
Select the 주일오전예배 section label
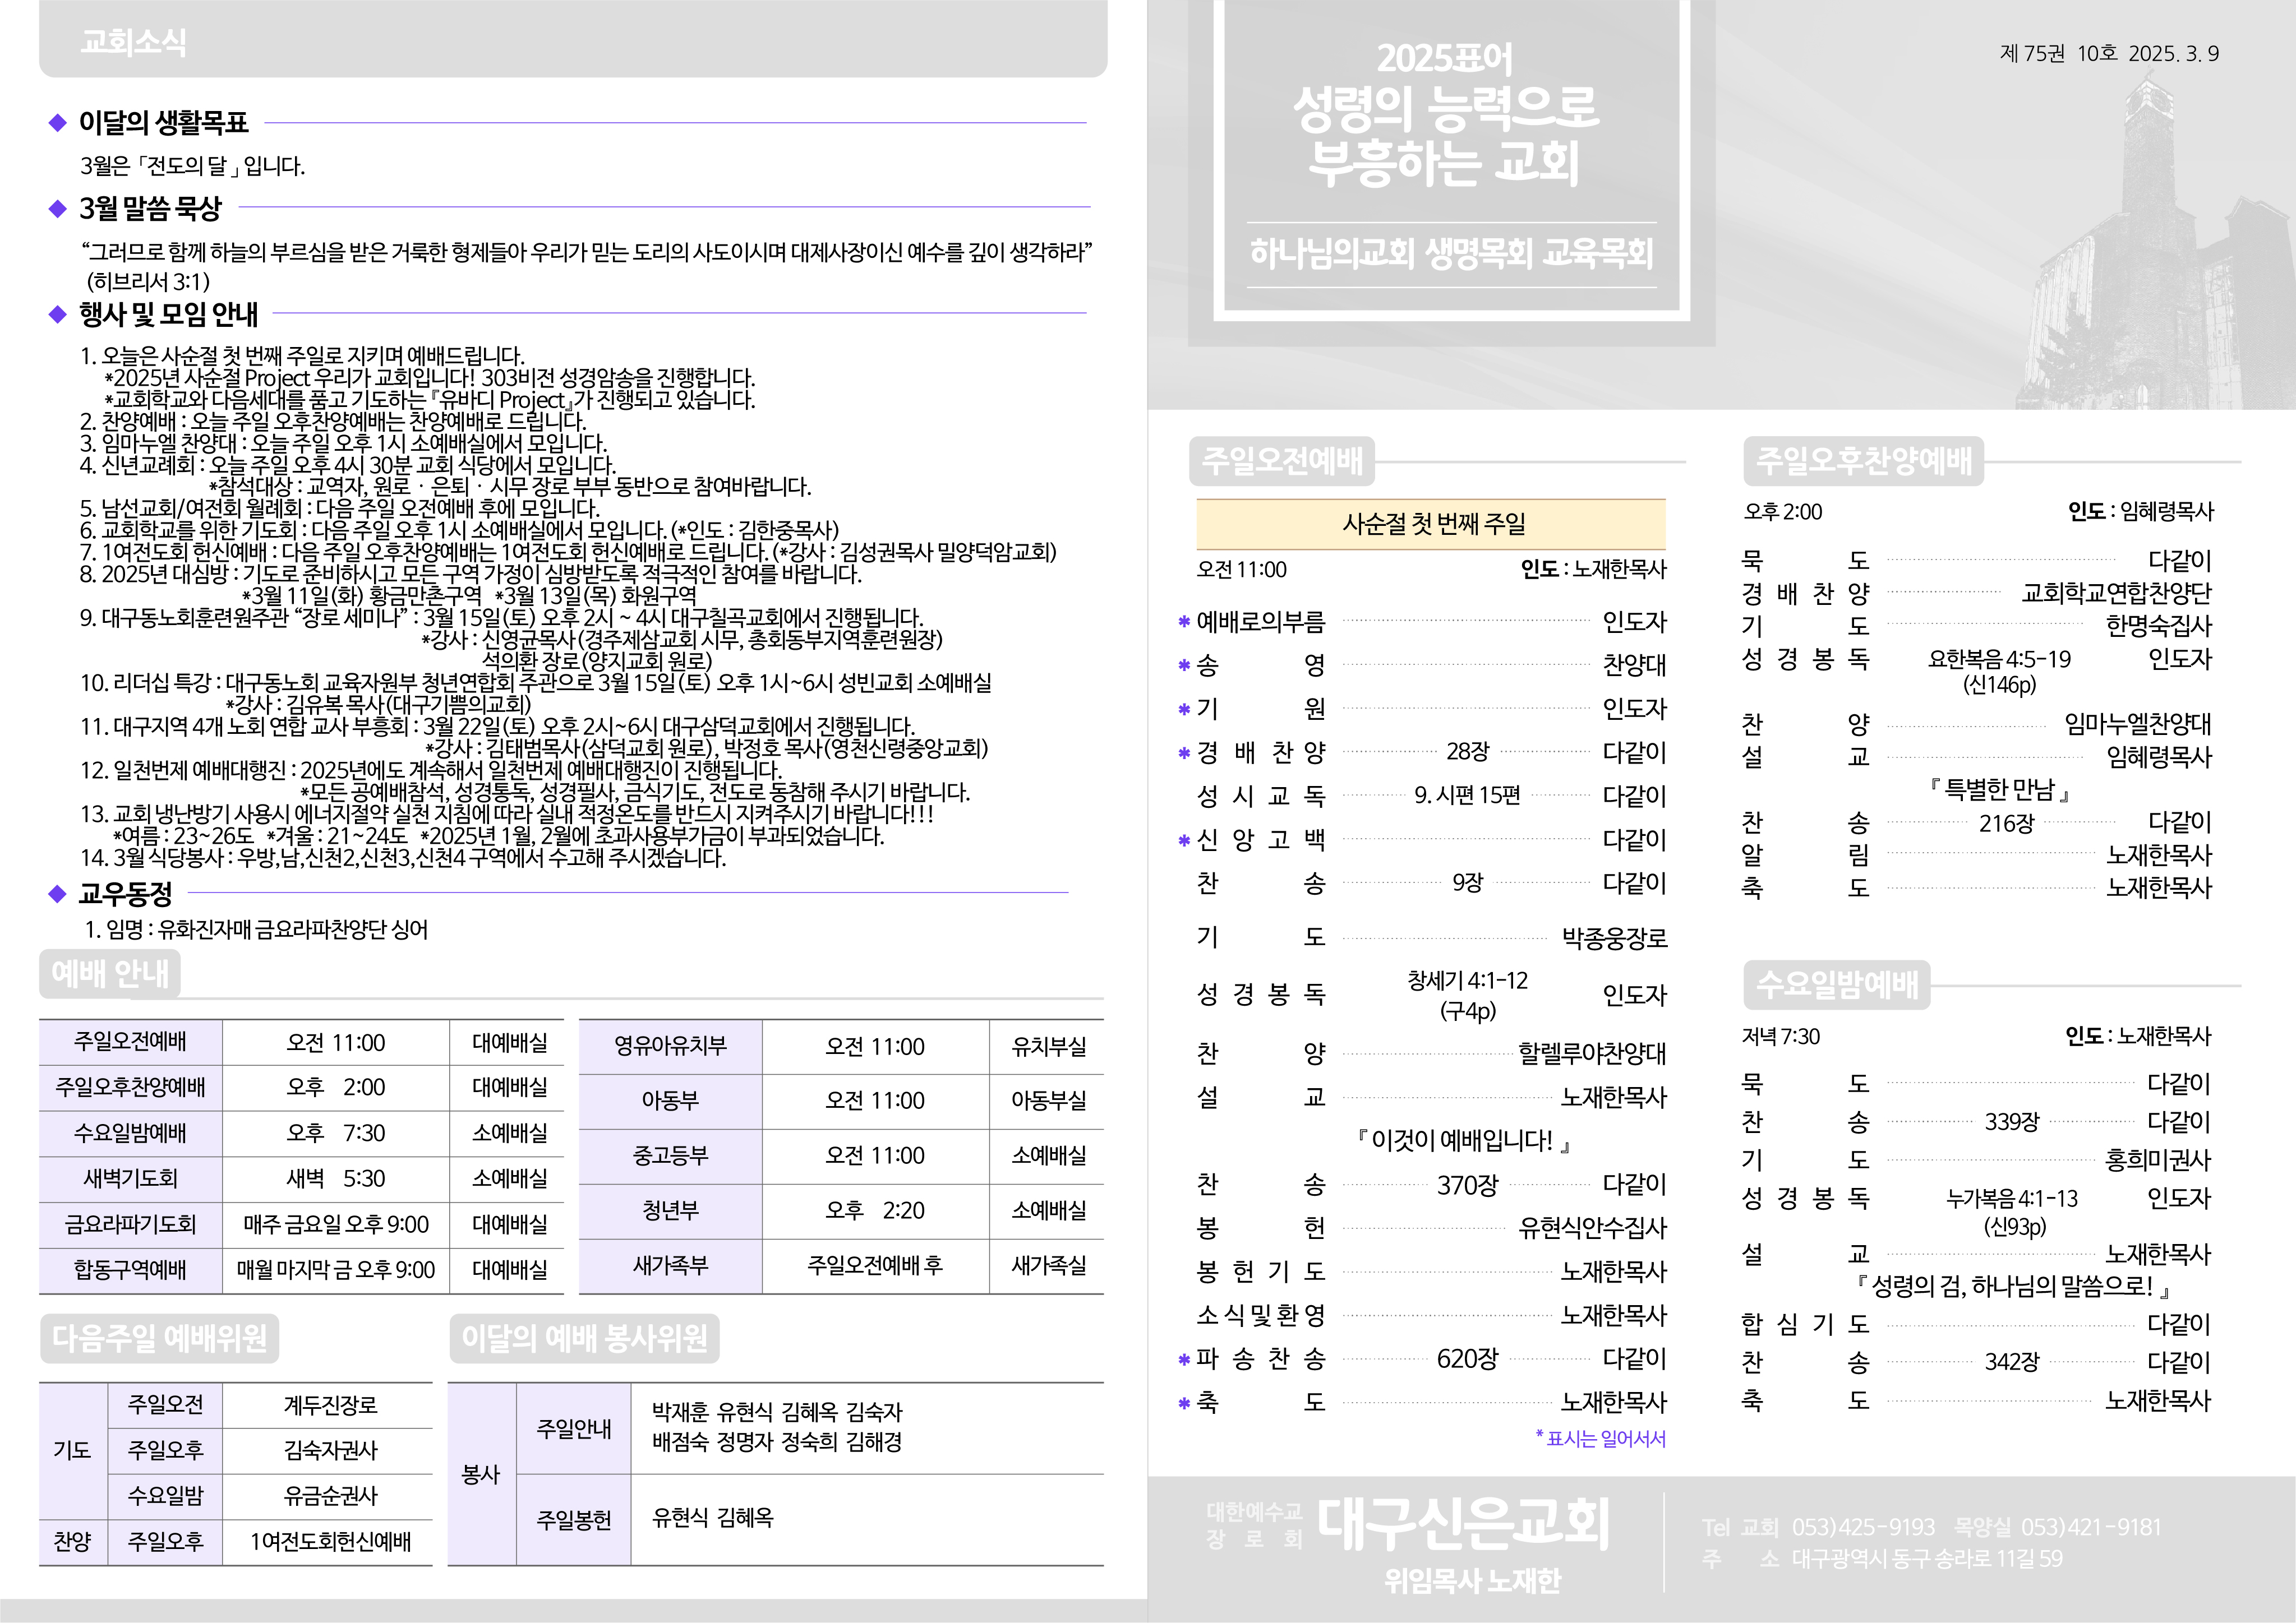(x=1282, y=461)
